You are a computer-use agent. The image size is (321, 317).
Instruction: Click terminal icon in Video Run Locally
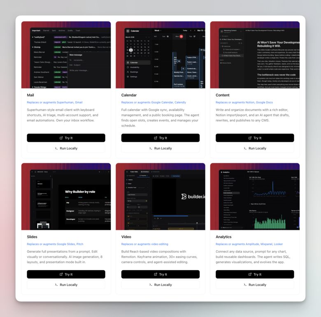tap(151, 285)
